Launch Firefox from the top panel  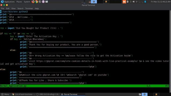coord(33,2)
